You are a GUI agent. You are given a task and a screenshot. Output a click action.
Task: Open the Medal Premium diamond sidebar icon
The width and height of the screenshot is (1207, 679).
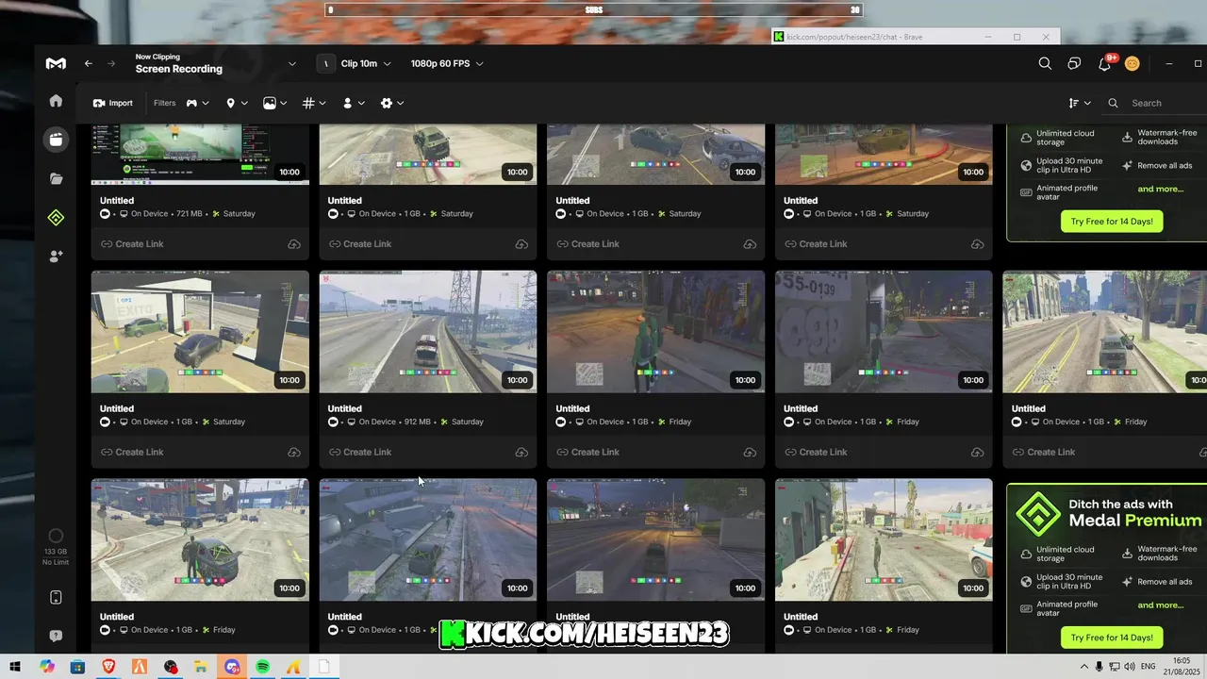(x=56, y=218)
